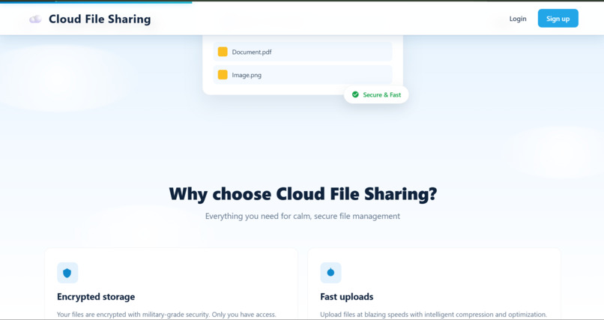Click the Fast uploads feature icon
This screenshot has height=320, width=604.
(330, 273)
